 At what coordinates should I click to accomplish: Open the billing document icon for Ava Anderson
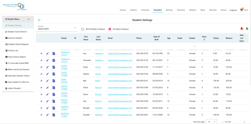[54, 54]
